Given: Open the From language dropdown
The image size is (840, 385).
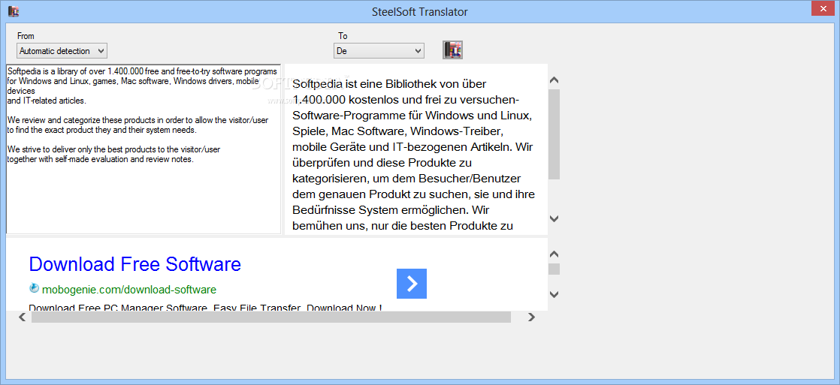Looking at the screenshot, I should [62, 51].
